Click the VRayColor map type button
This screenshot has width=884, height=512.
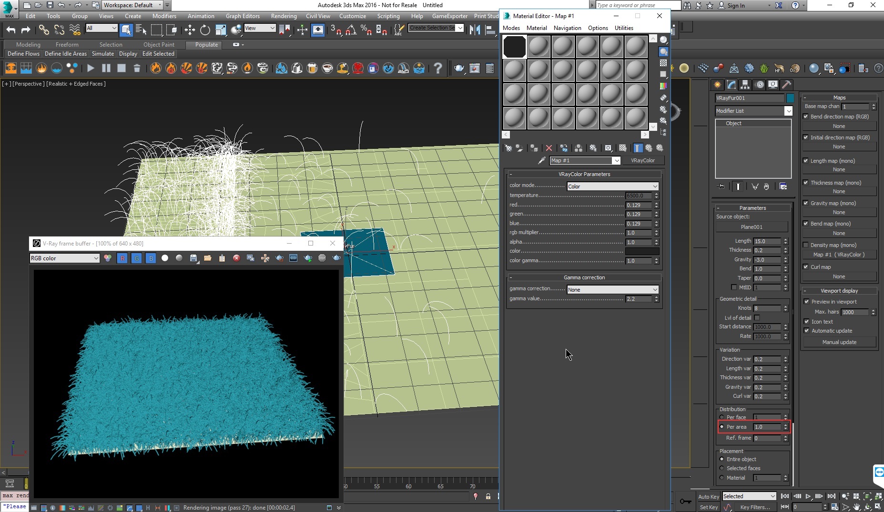(642, 160)
